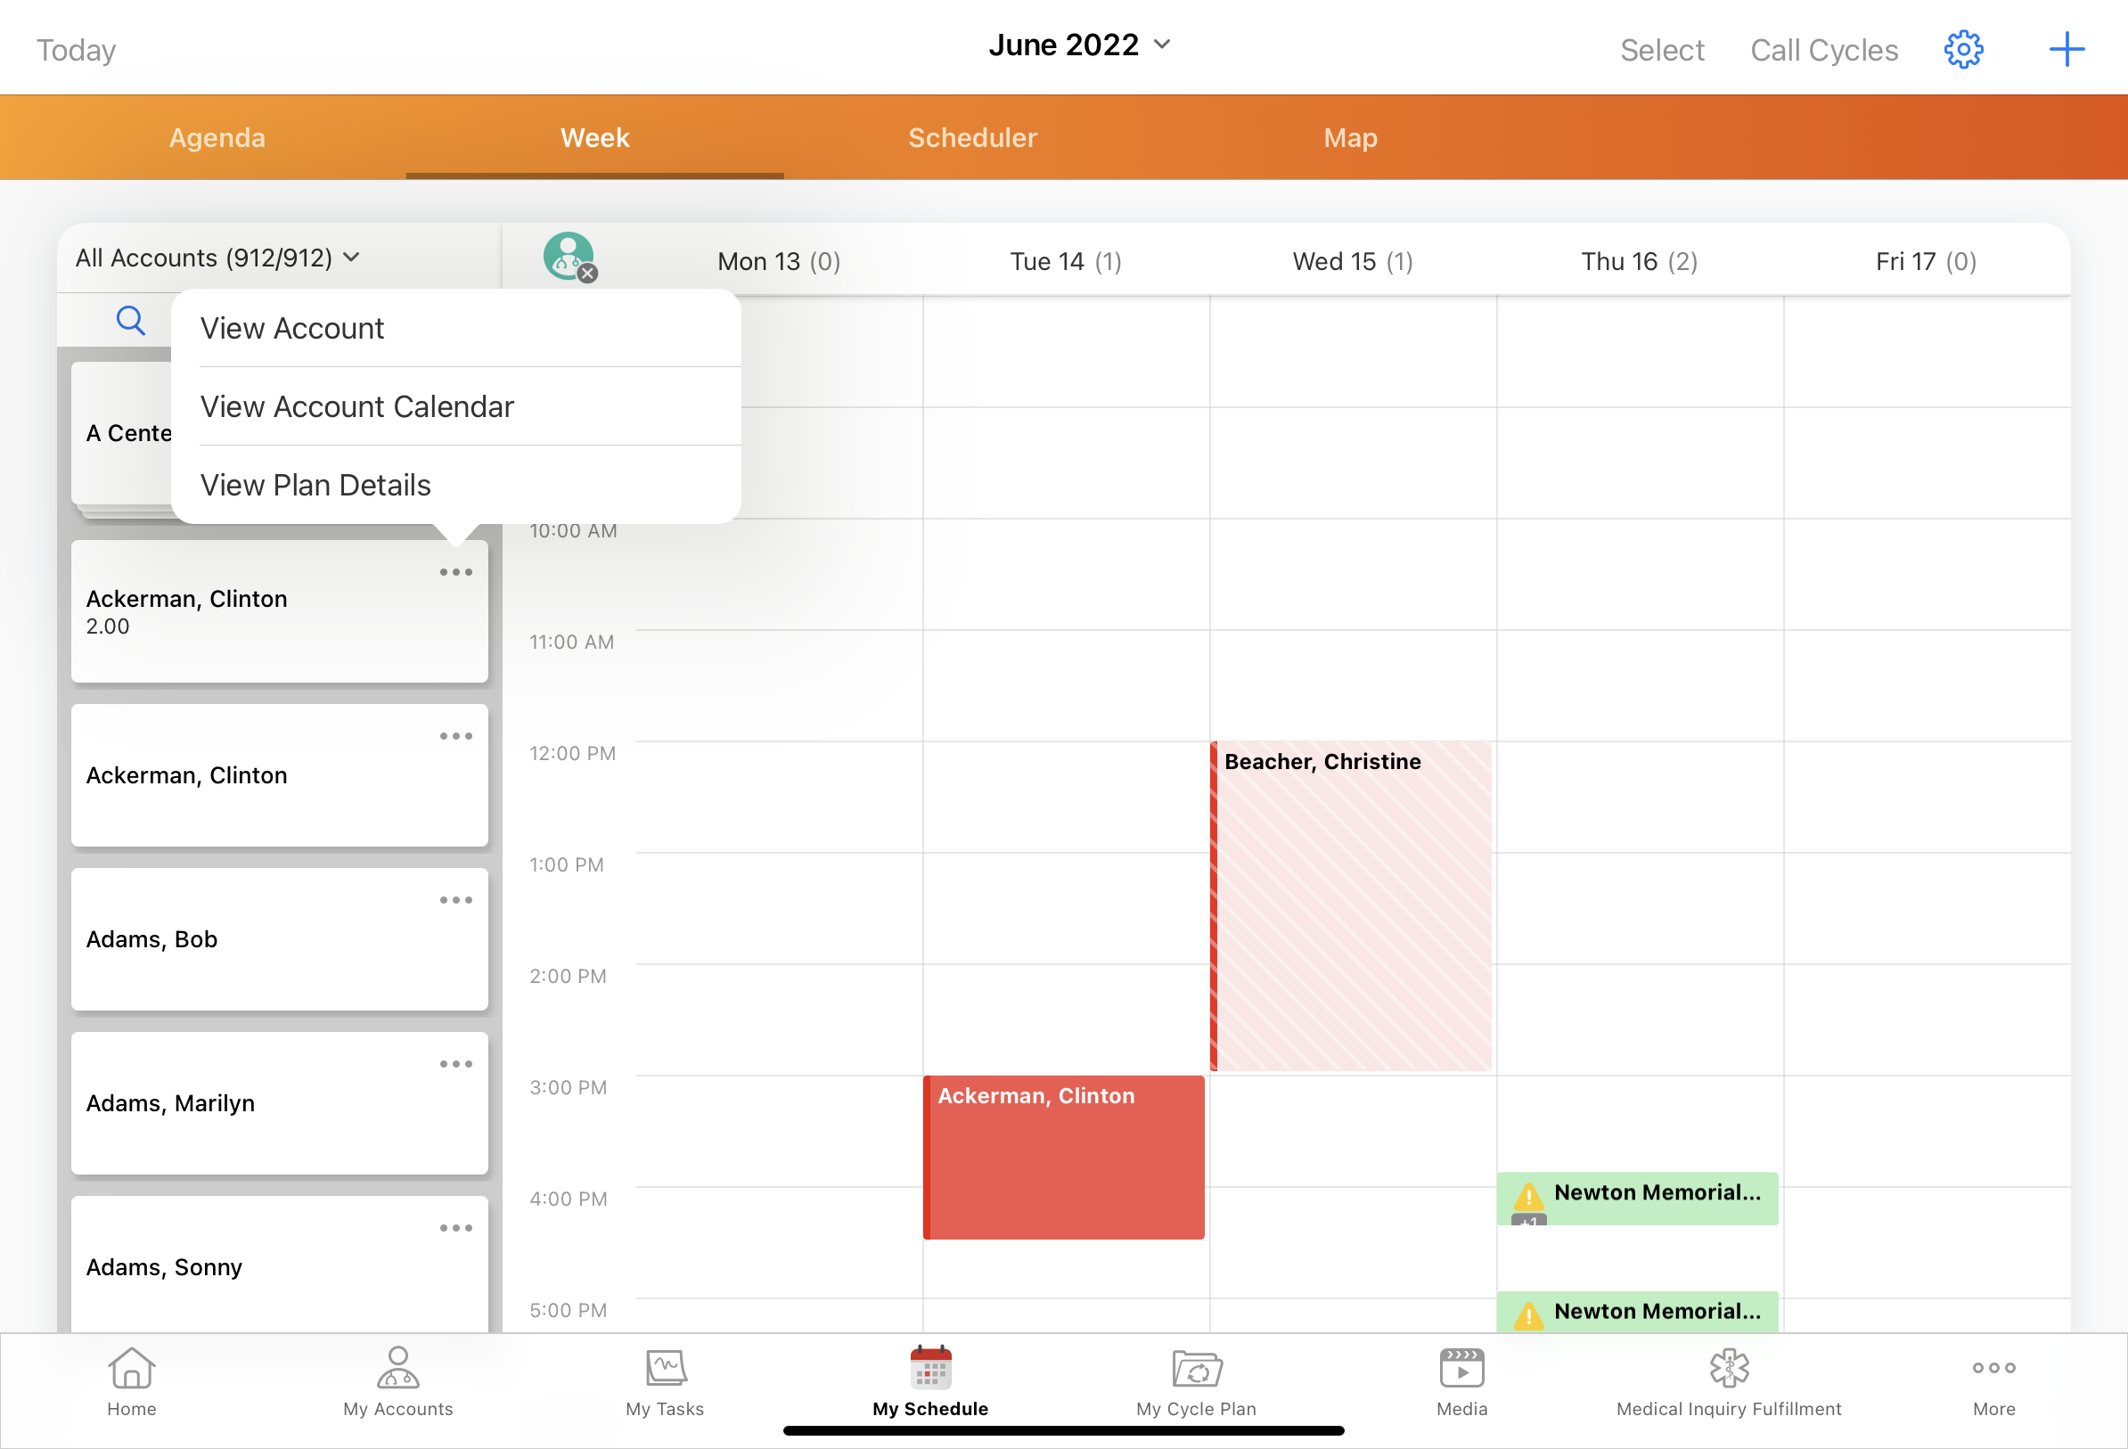Choose View Account Calendar from the popup menu
The width and height of the screenshot is (2128, 1449).
tap(357, 406)
